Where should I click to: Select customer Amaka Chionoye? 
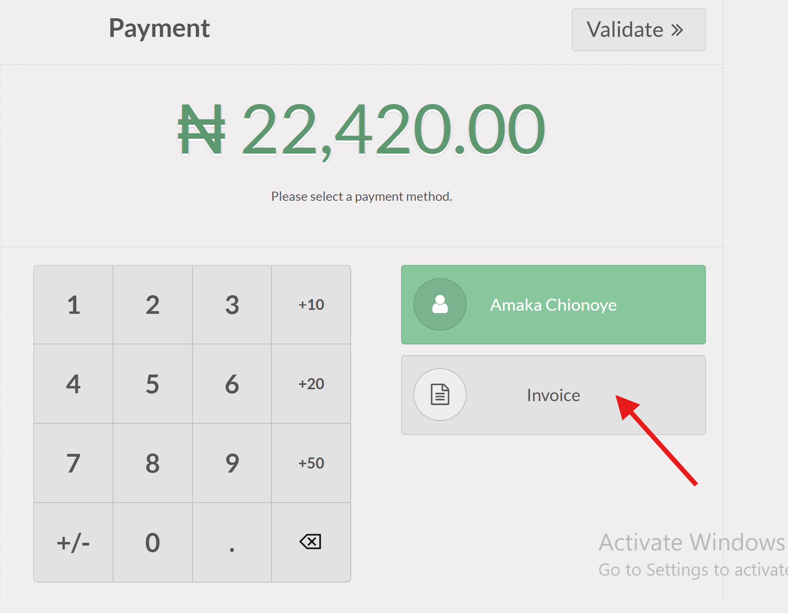pos(553,305)
